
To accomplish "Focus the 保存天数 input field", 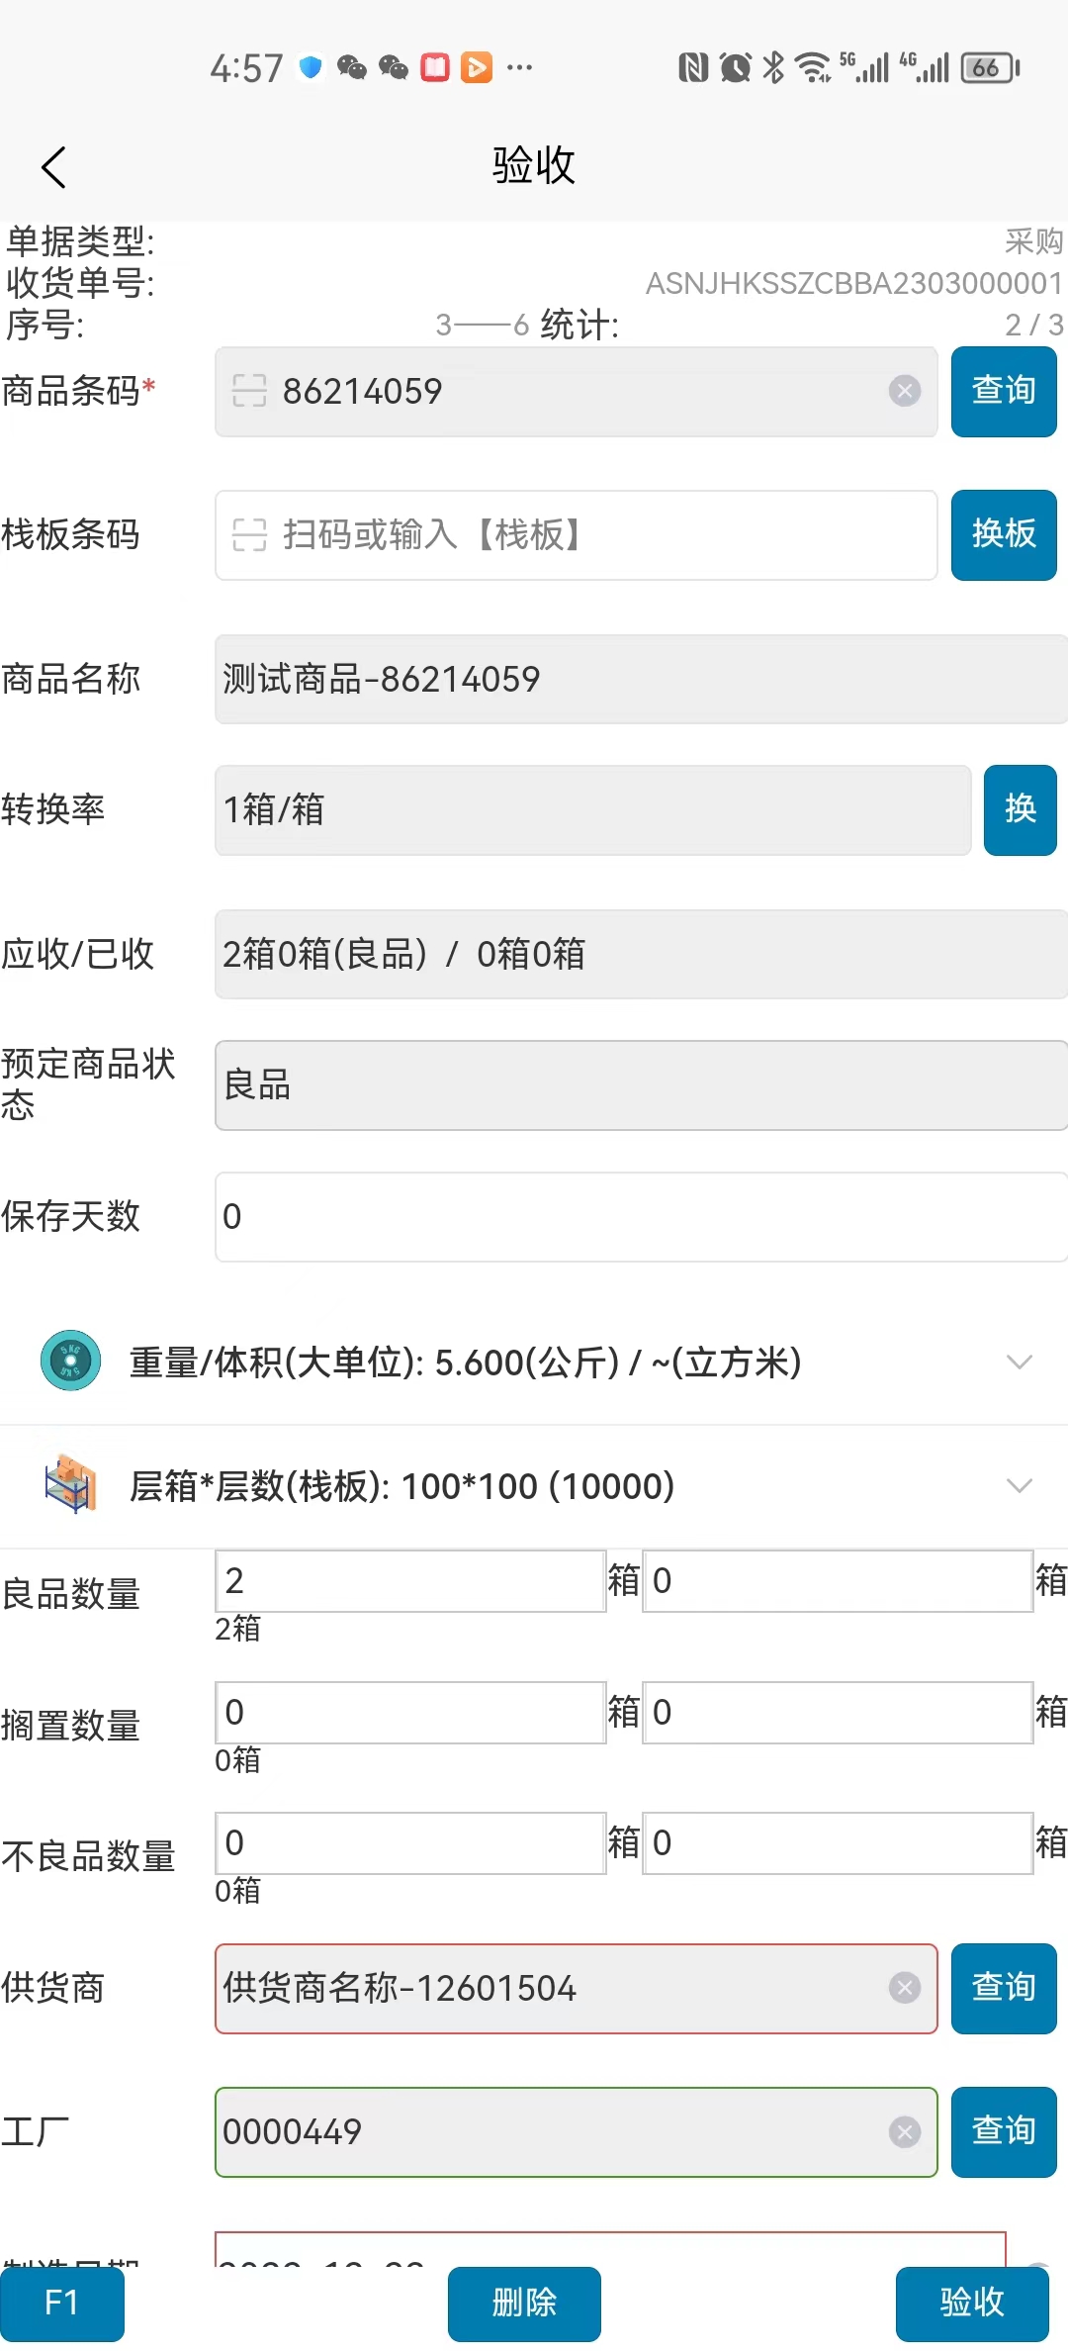I will point(641,1216).
